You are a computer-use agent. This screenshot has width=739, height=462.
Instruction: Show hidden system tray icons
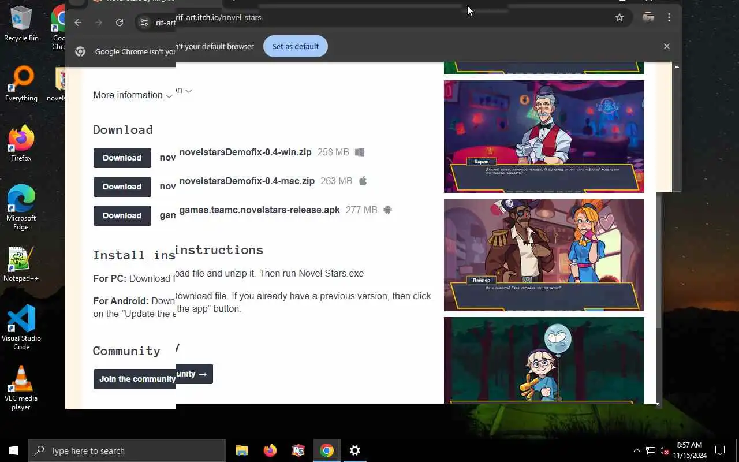(x=637, y=450)
